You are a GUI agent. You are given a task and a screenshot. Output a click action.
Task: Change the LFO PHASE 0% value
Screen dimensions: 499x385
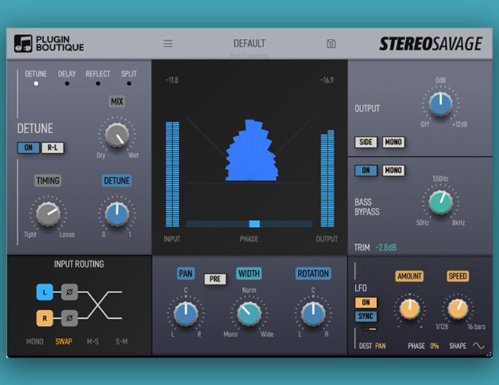435,346
